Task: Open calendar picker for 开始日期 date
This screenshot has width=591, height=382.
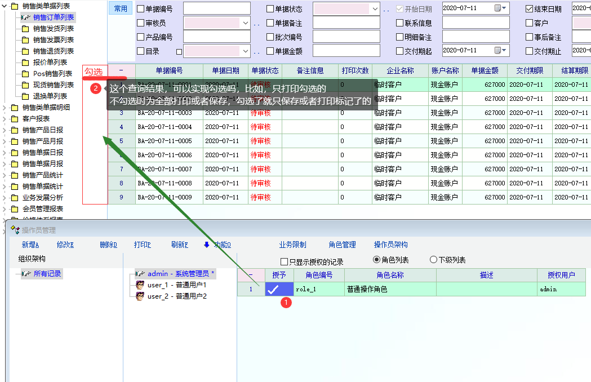Action: pos(498,8)
